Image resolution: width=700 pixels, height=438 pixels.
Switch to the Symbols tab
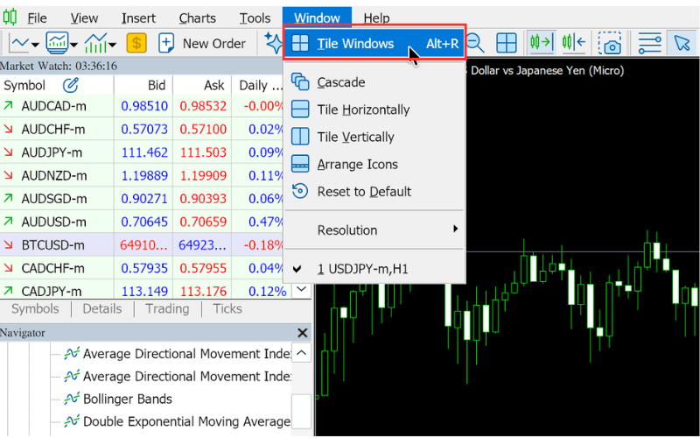pos(35,309)
